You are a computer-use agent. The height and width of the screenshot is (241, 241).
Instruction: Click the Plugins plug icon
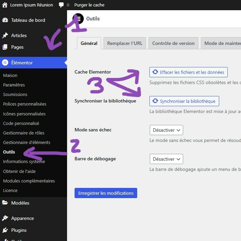[x=5, y=230]
